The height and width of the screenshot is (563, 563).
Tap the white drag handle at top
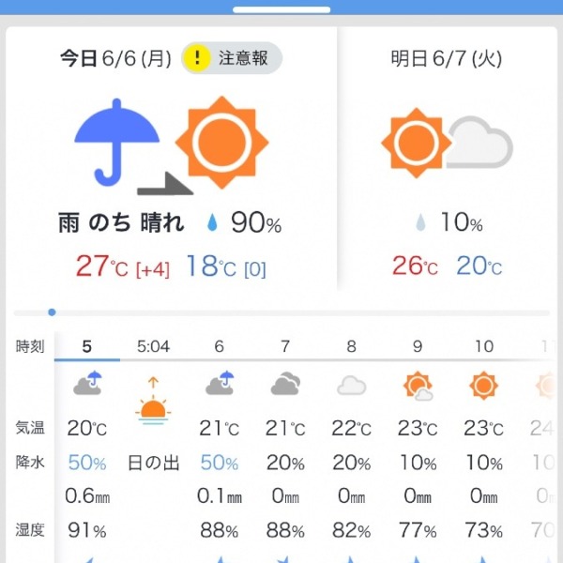[x=281, y=9]
